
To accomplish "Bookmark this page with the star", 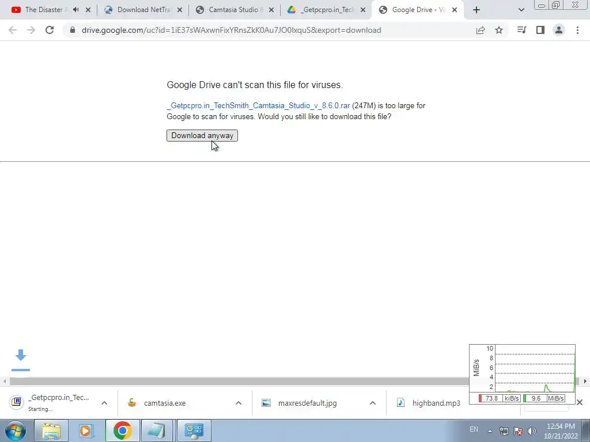I will [499, 30].
